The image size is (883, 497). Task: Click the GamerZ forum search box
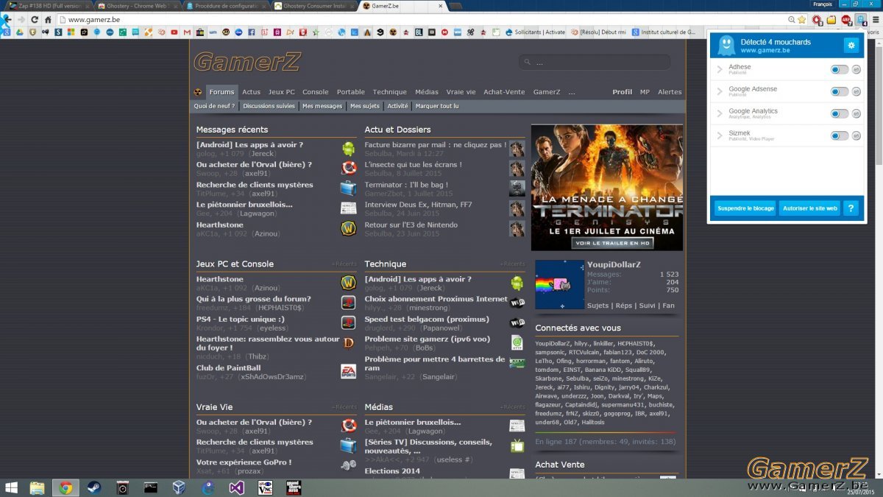[595, 63]
